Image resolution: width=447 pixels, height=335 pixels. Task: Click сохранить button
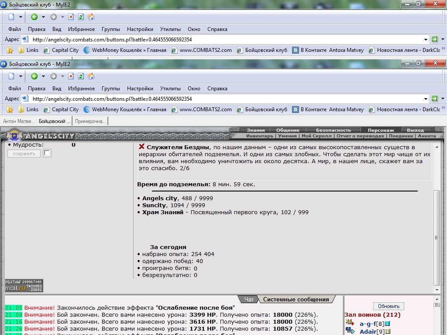(x=24, y=154)
